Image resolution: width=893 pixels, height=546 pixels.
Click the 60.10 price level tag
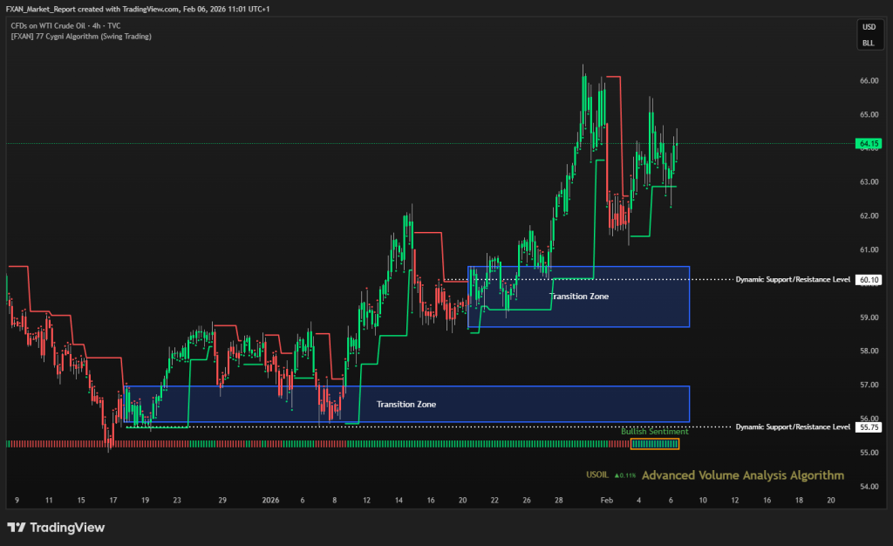[x=868, y=280]
